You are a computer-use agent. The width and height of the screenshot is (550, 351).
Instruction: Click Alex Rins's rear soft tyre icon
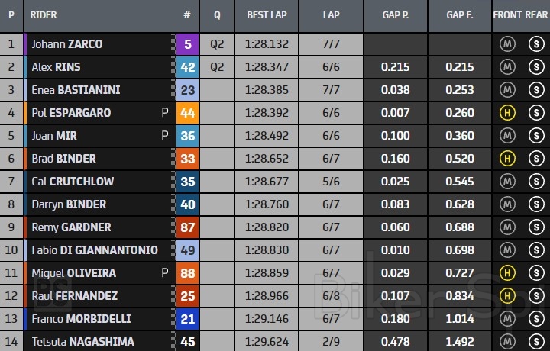535,67
